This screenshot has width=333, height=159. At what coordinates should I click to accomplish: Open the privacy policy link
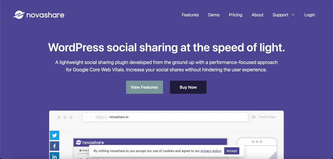[211, 151]
